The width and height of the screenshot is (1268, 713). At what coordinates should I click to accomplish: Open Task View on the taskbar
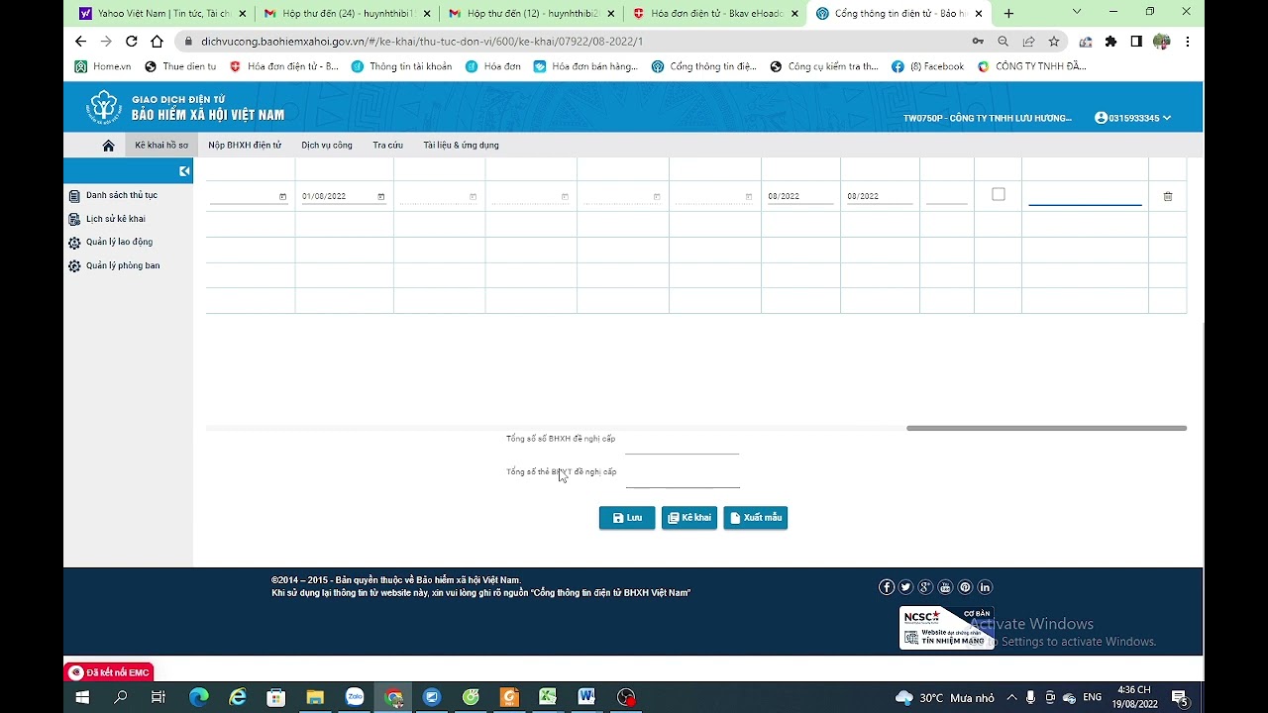pyautogui.click(x=158, y=697)
